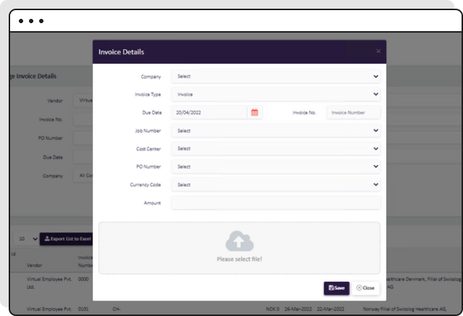Click the three dots in window title bar
Viewport: 463px width, 316px height.
pyautogui.click(x=30, y=21)
